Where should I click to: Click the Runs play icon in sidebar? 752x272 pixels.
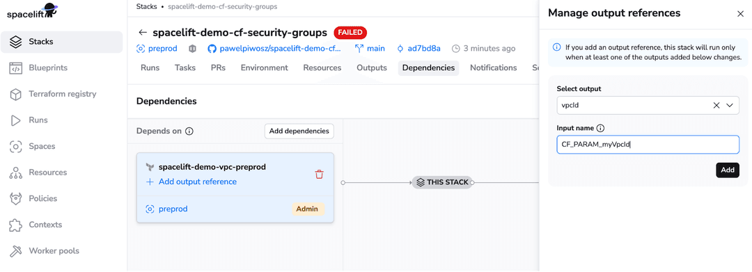coord(16,120)
